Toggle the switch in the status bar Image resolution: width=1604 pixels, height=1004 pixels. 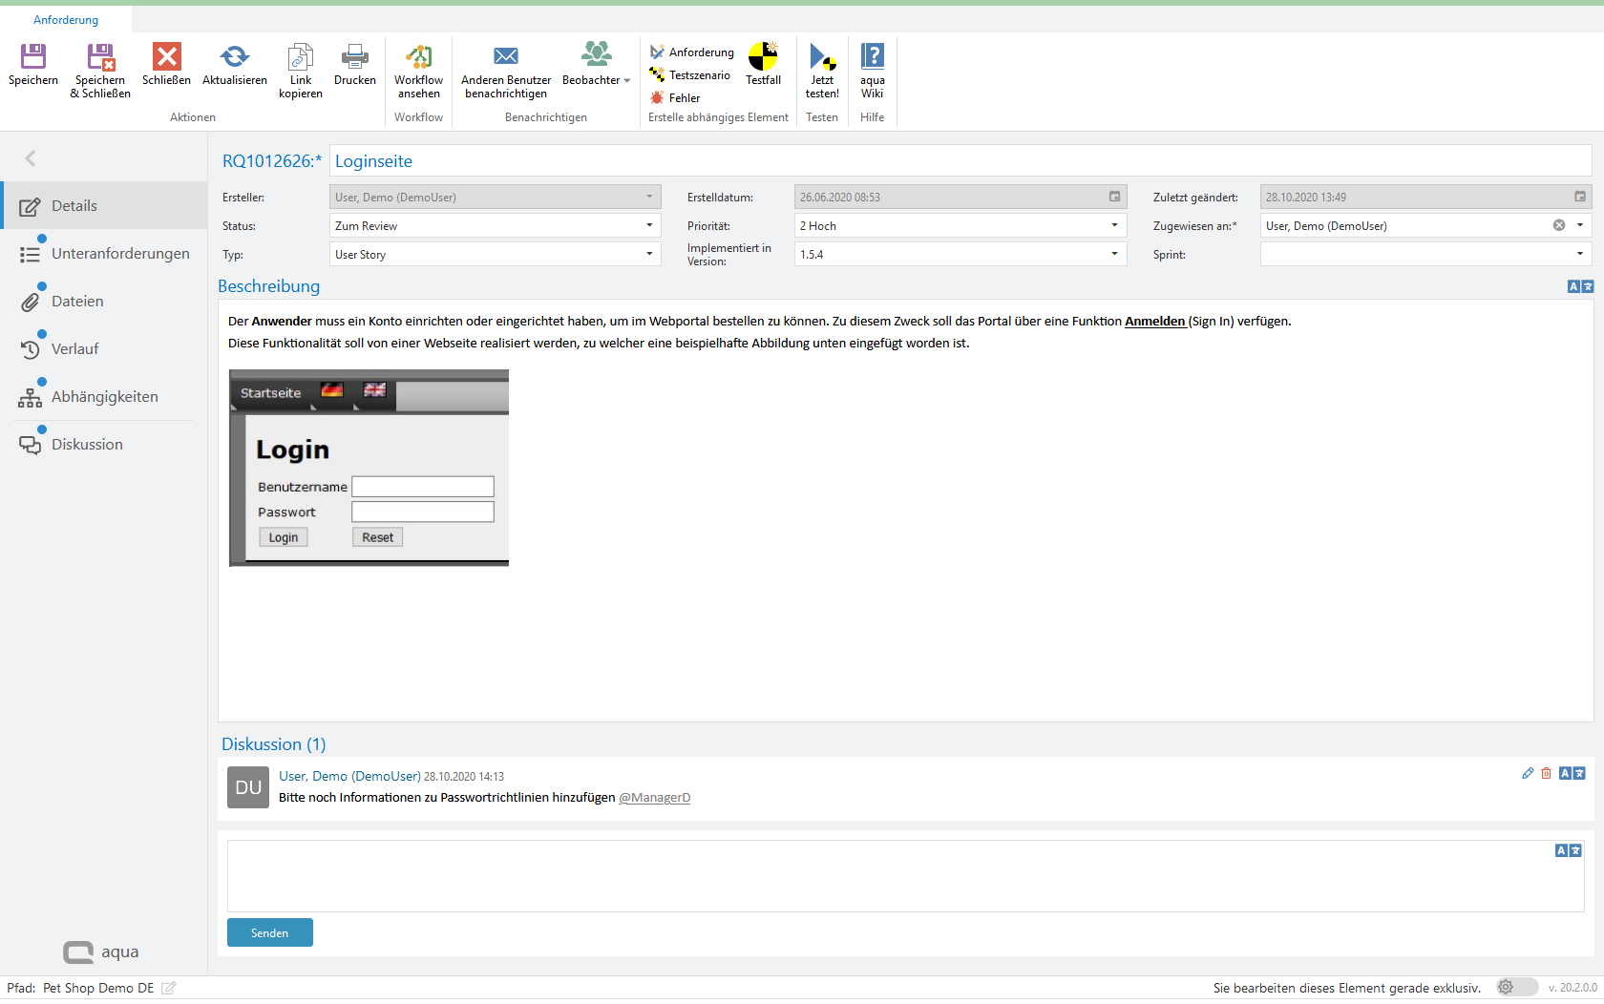(x=1516, y=987)
